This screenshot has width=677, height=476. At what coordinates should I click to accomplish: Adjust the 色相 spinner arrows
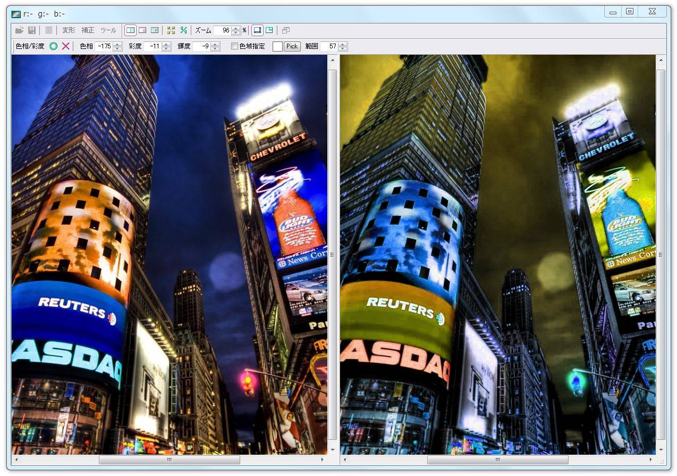[x=117, y=46]
